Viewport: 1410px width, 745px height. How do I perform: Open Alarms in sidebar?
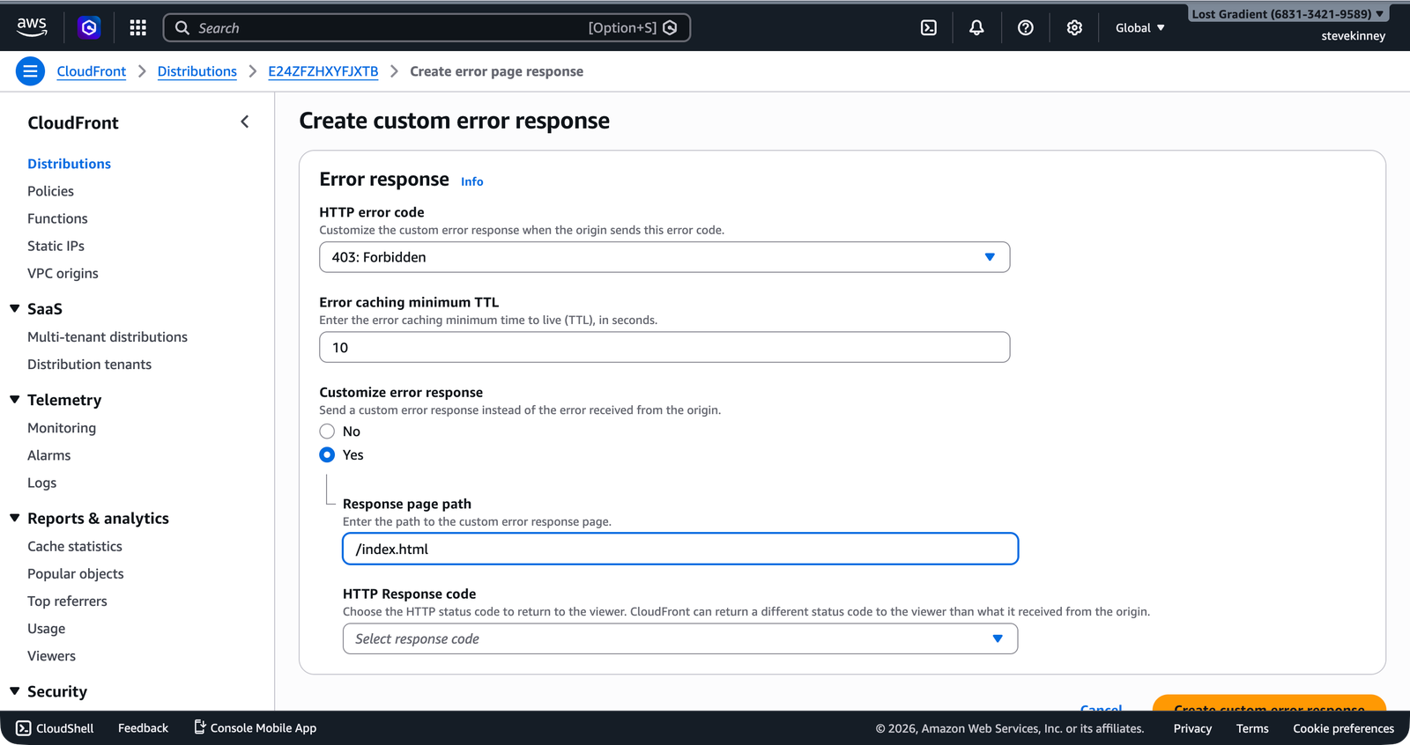[x=48, y=455]
